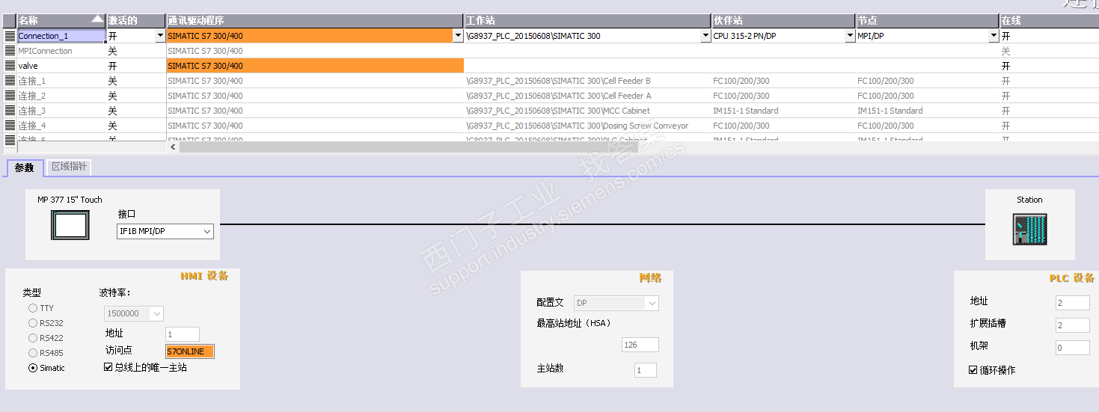Select the 连接_1 name cell
Image resolution: width=1099 pixels, height=412 pixels.
coord(61,81)
